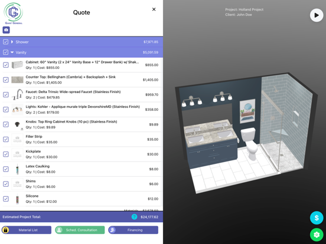Uncheck the Silicone item
Viewport: 326px width, 244px height.
[x=6, y=199]
